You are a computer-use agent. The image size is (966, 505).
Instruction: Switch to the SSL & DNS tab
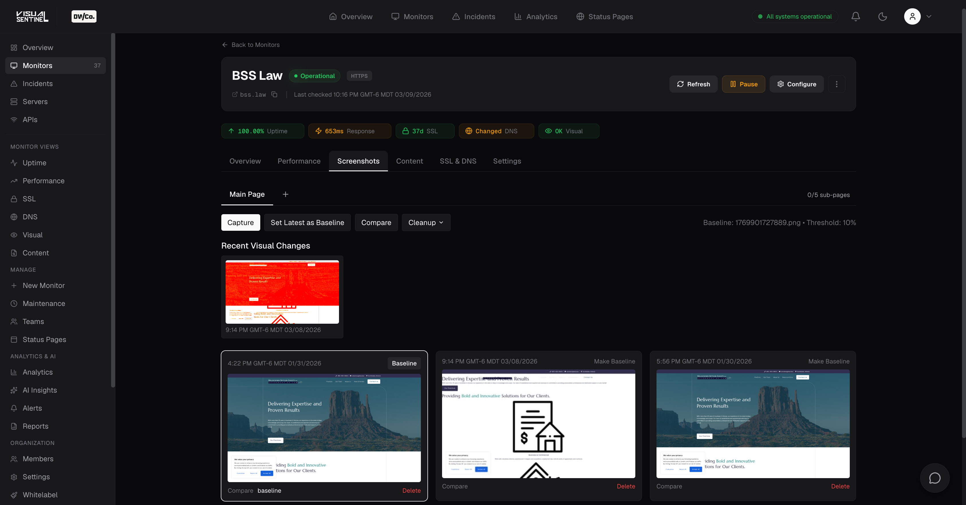pyautogui.click(x=458, y=161)
